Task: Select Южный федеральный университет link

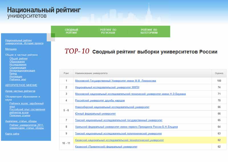Action: tap(95, 114)
